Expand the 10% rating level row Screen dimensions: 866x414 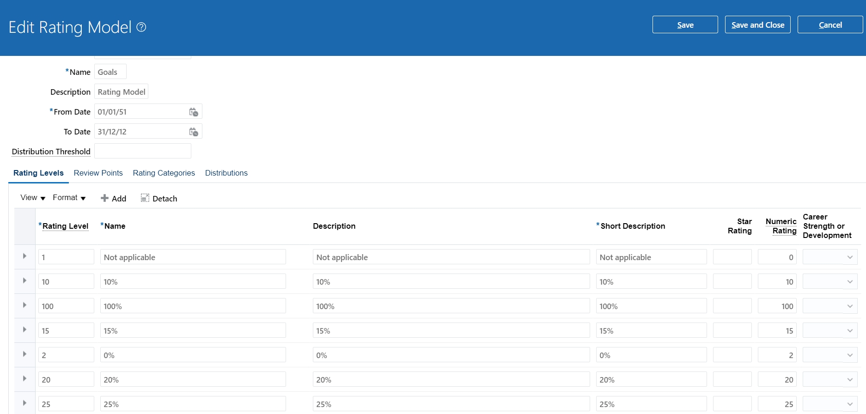pyautogui.click(x=24, y=280)
